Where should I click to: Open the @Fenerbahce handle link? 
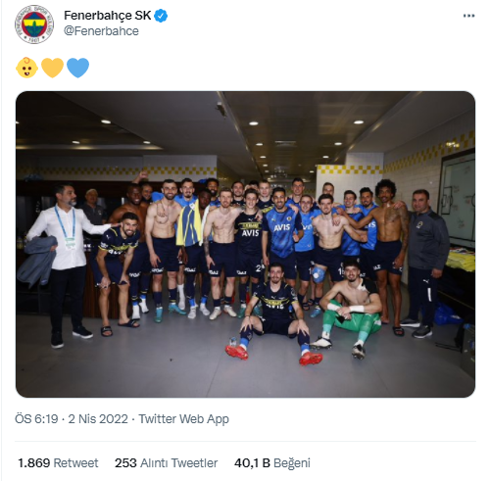(101, 31)
